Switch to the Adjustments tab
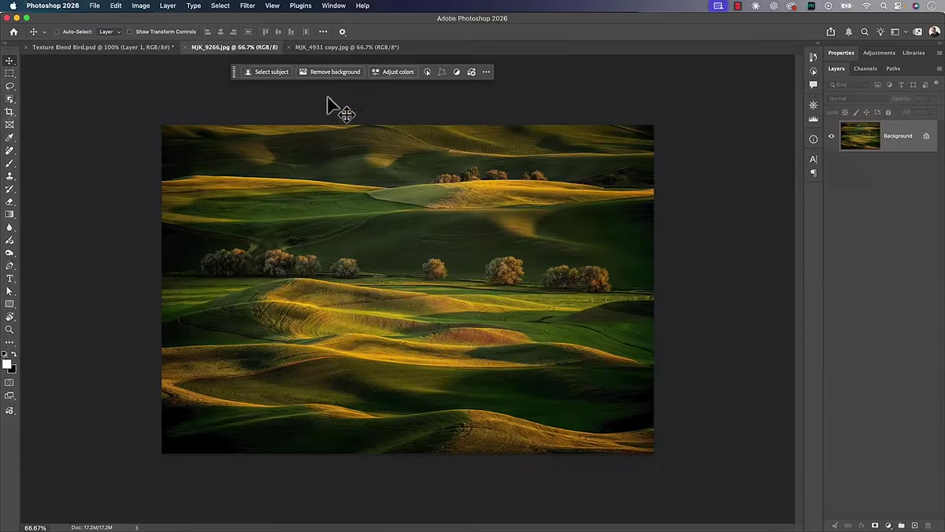Viewport: 945px width, 532px height. point(879,53)
